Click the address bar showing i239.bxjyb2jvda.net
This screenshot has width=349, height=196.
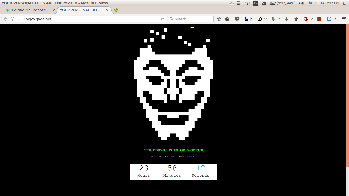[x=87, y=19]
